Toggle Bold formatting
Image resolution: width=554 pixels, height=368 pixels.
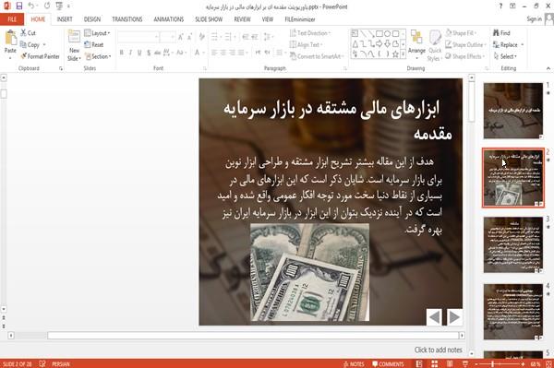(121, 53)
